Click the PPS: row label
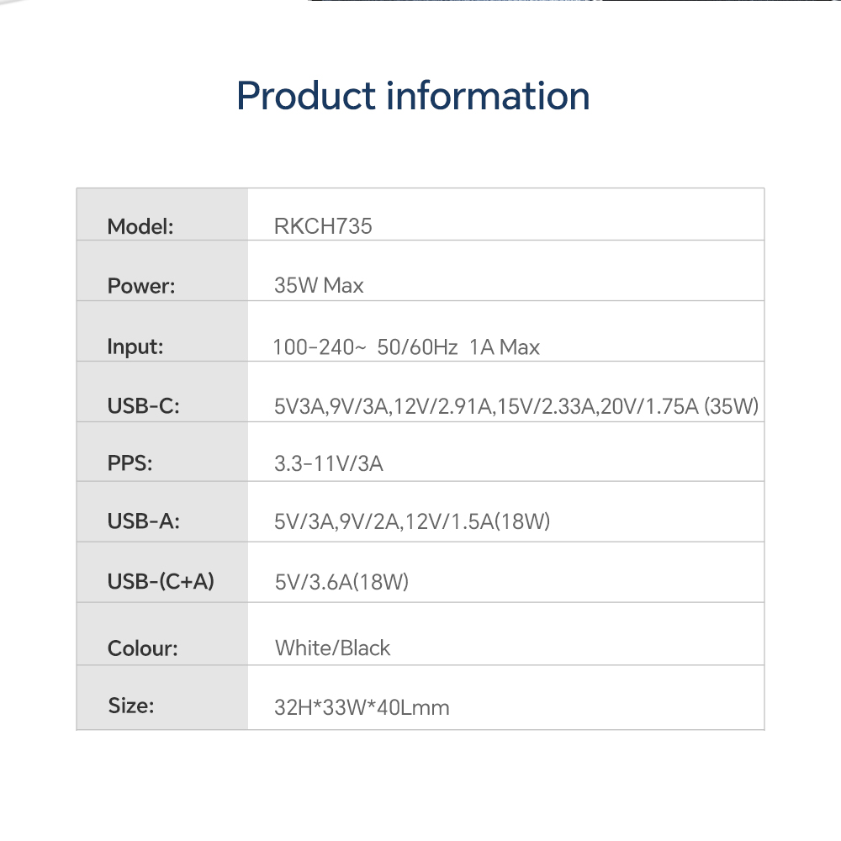This screenshot has height=841, width=841. [130, 463]
